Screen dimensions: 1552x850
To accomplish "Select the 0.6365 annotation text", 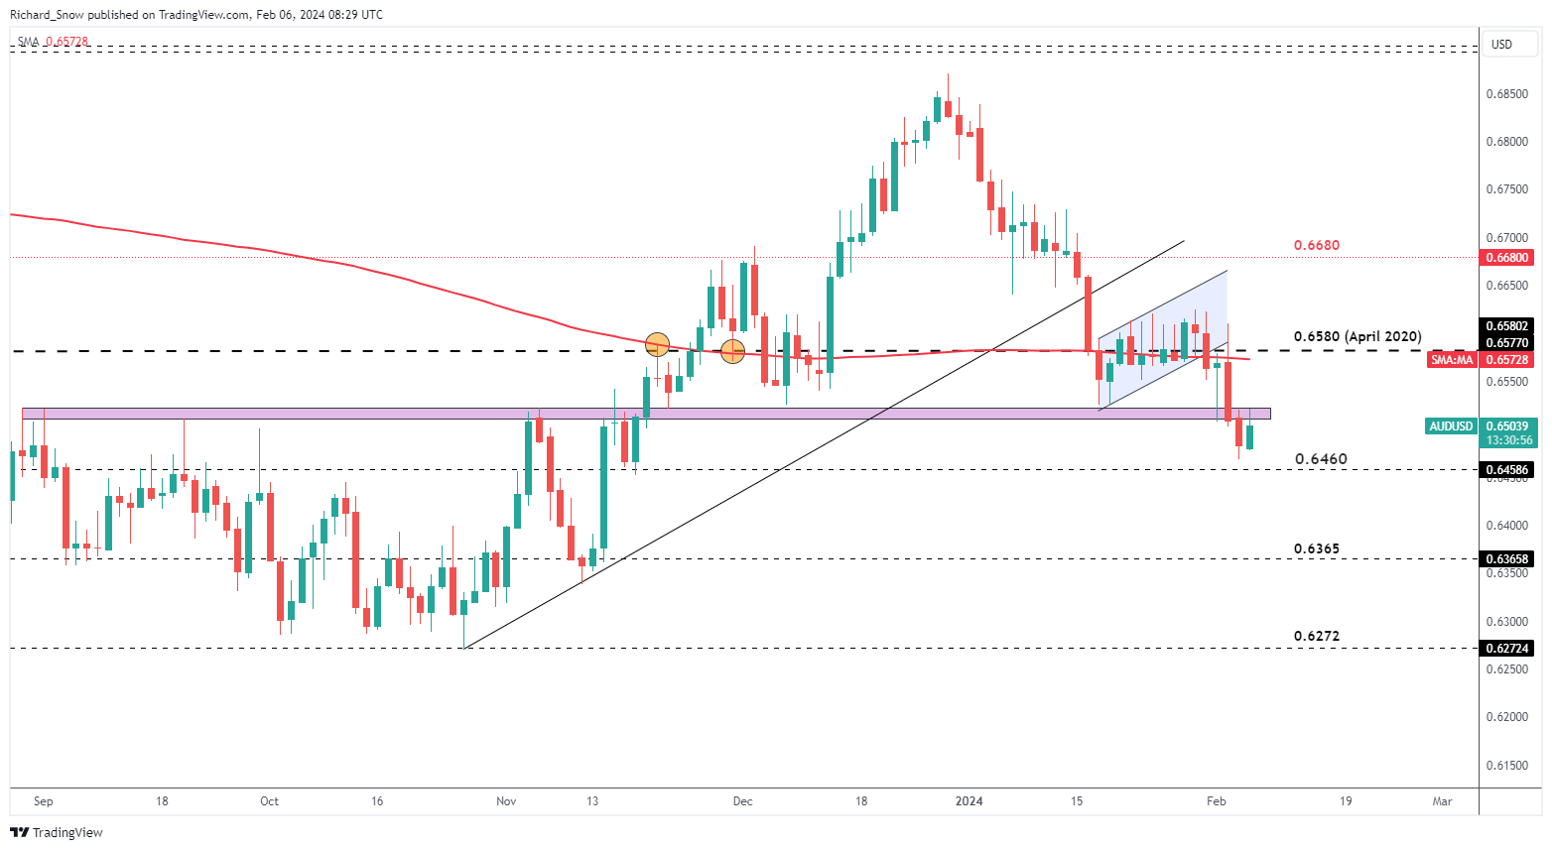I will point(1317,548).
